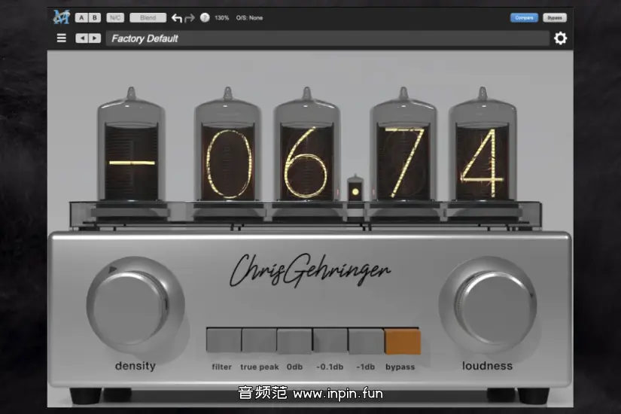Select preset slot B
This screenshot has height=414, width=621.
(95, 18)
